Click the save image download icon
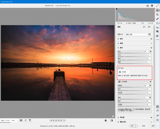 click(148, 5)
